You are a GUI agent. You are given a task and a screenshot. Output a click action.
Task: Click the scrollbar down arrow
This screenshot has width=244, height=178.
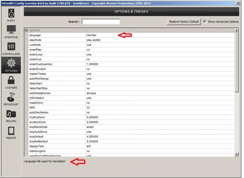(237, 154)
